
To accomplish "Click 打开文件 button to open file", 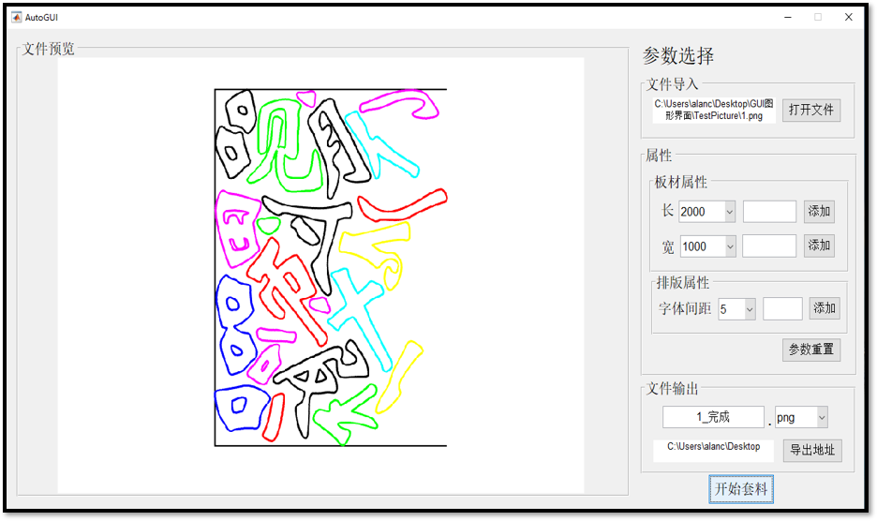I will point(810,110).
